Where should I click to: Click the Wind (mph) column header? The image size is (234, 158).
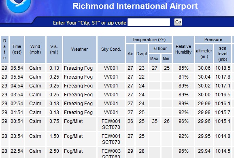coord(35,49)
